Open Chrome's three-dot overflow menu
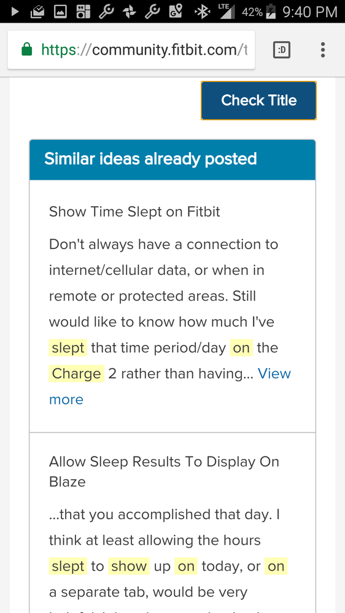This screenshot has height=613, width=345. coord(323,50)
